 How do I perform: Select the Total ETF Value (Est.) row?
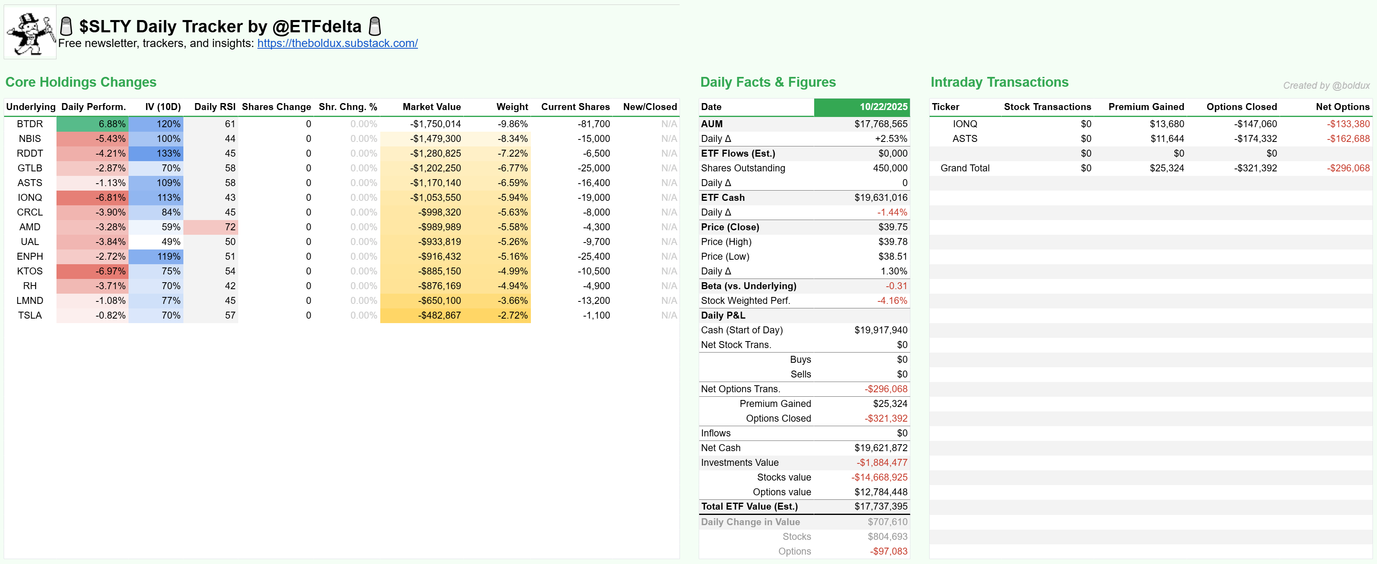click(749, 506)
